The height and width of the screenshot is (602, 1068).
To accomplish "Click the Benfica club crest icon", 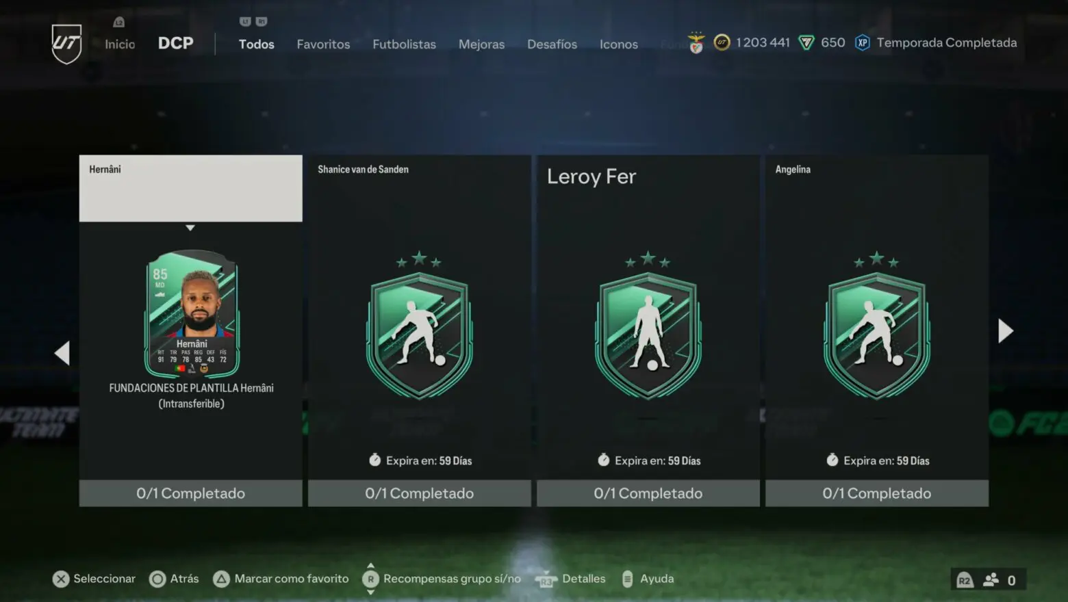I will [696, 43].
